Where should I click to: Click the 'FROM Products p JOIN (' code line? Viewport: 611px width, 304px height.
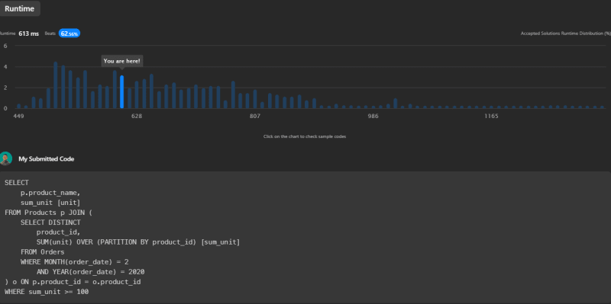tap(49, 213)
